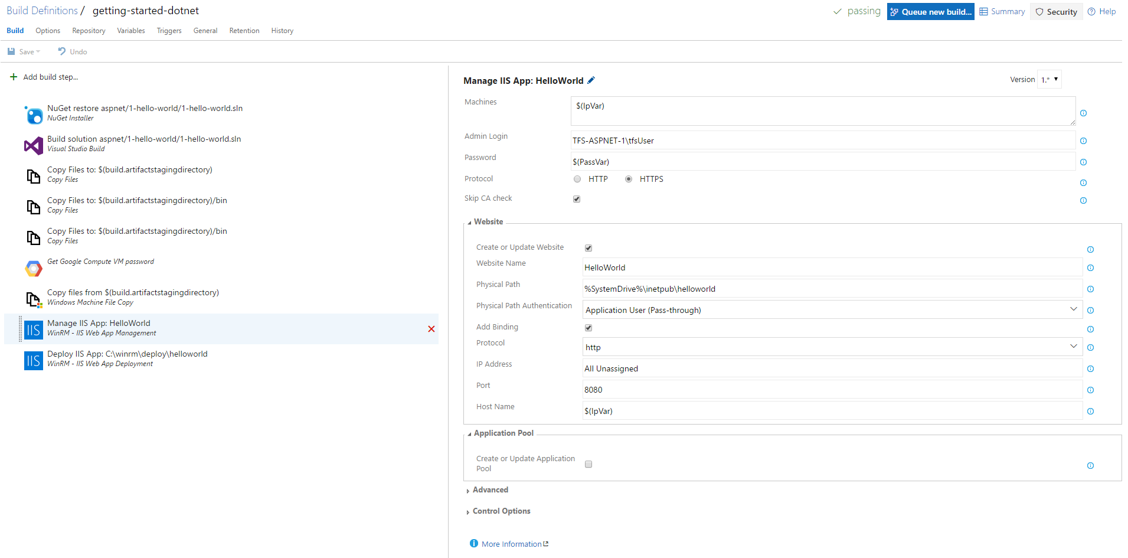
Task: Toggle the Skip CA check checkbox
Action: (x=577, y=199)
